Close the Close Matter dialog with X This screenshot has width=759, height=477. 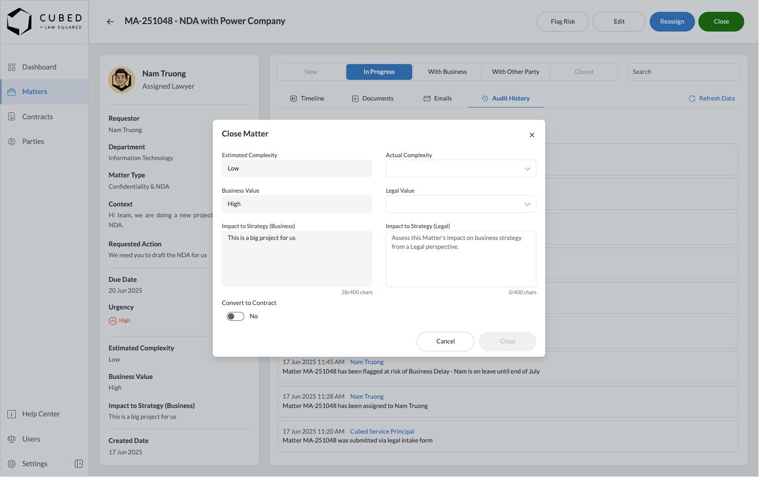pyautogui.click(x=531, y=135)
